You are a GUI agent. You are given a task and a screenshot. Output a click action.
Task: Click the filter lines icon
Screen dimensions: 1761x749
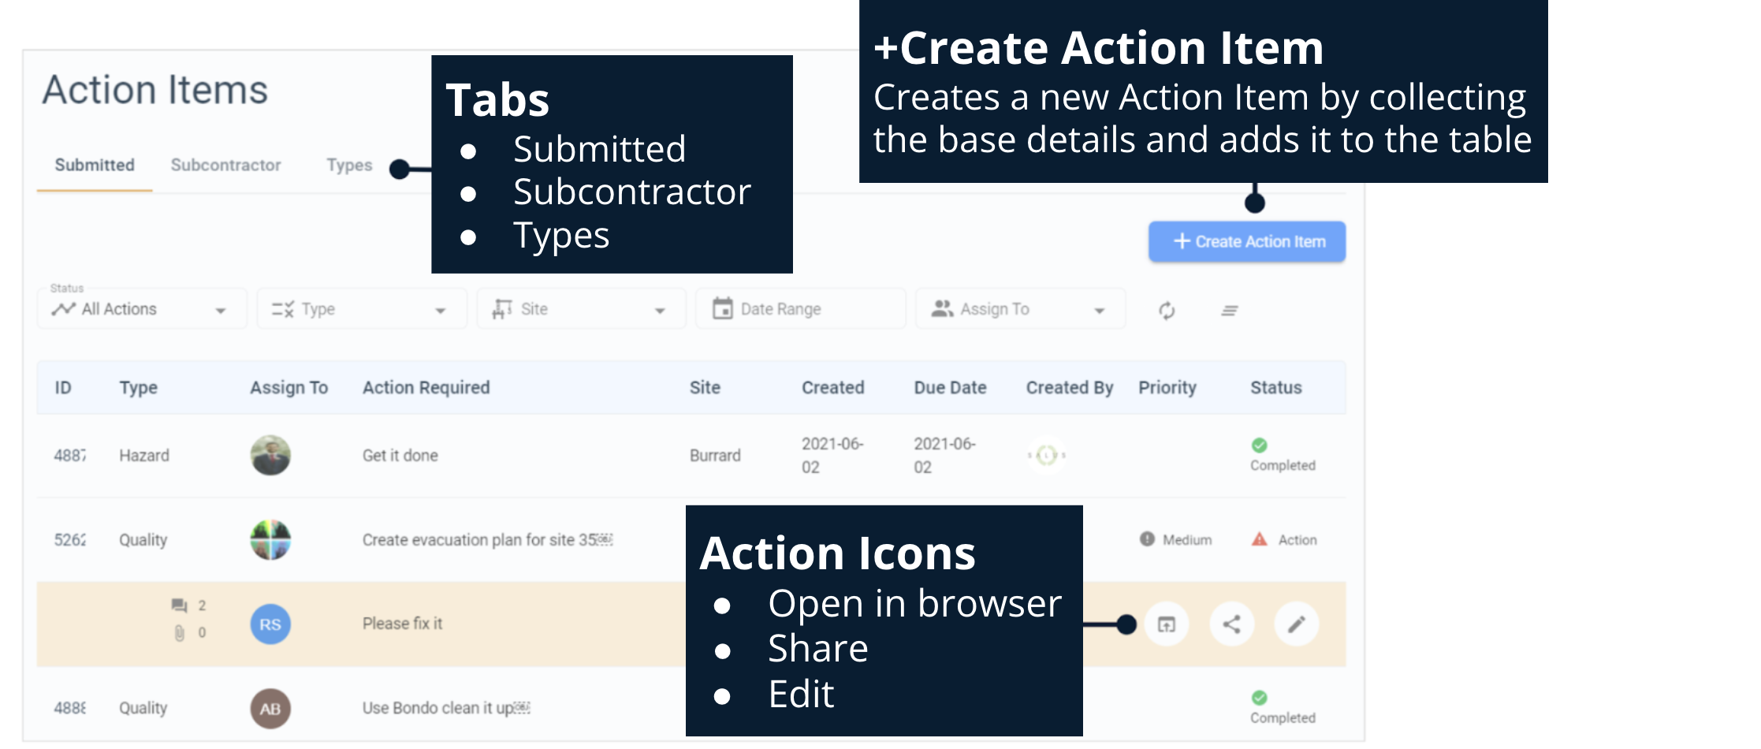coord(1229,311)
